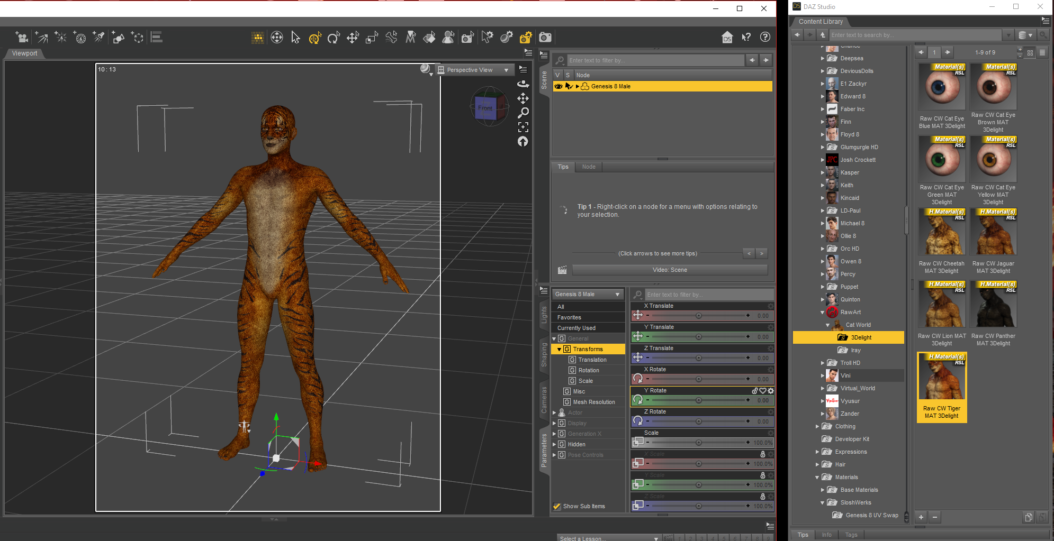
Task: Click the Scale tool icon
Action: [372, 38]
